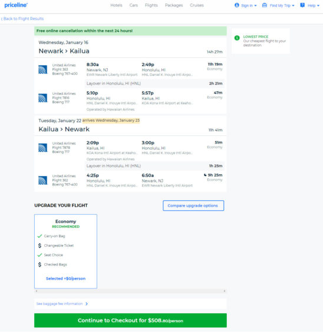The height and width of the screenshot is (332, 323).
Task: Click Continue to Checkout for $508.80/person
Action: click(x=130, y=320)
